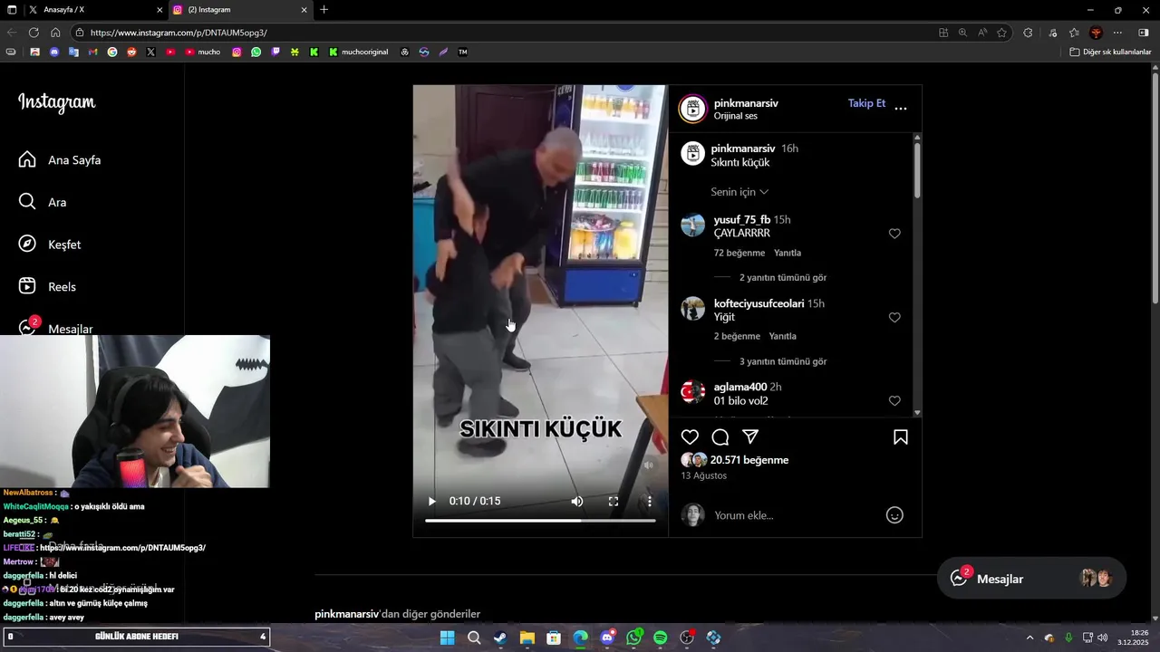The width and height of the screenshot is (1160, 652).
Task: Open the Diğer sık kullanılanlar folder
Action: (x=1110, y=52)
